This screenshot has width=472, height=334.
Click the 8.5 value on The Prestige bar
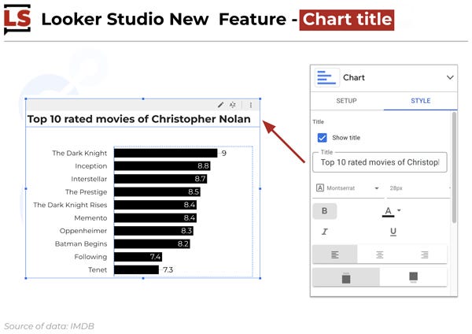[194, 191]
